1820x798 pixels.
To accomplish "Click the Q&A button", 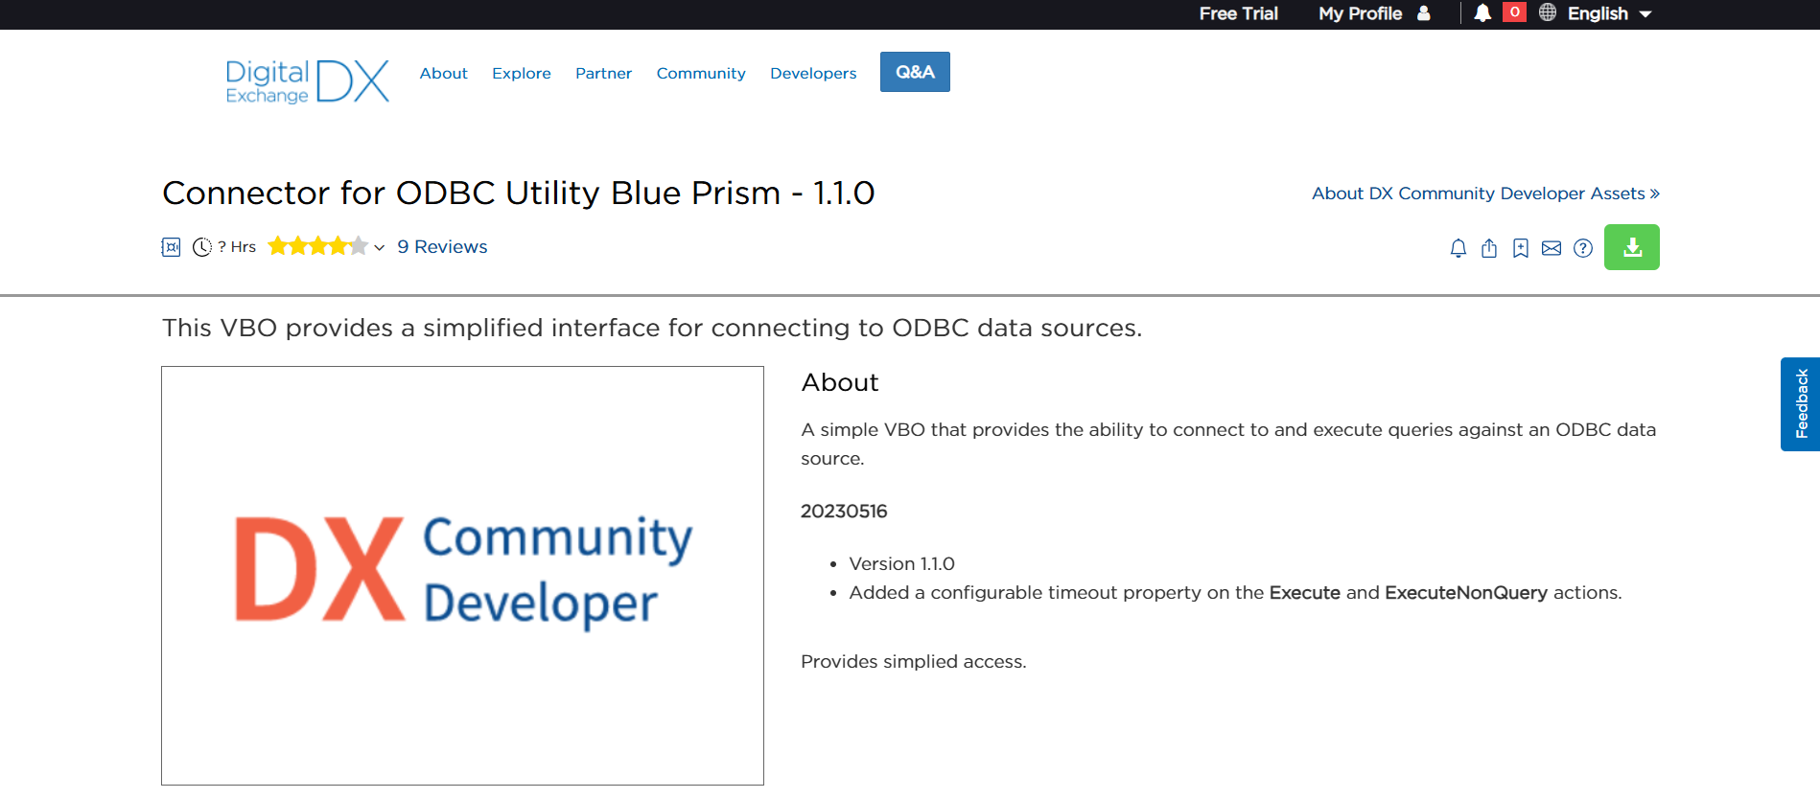I will tap(914, 72).
